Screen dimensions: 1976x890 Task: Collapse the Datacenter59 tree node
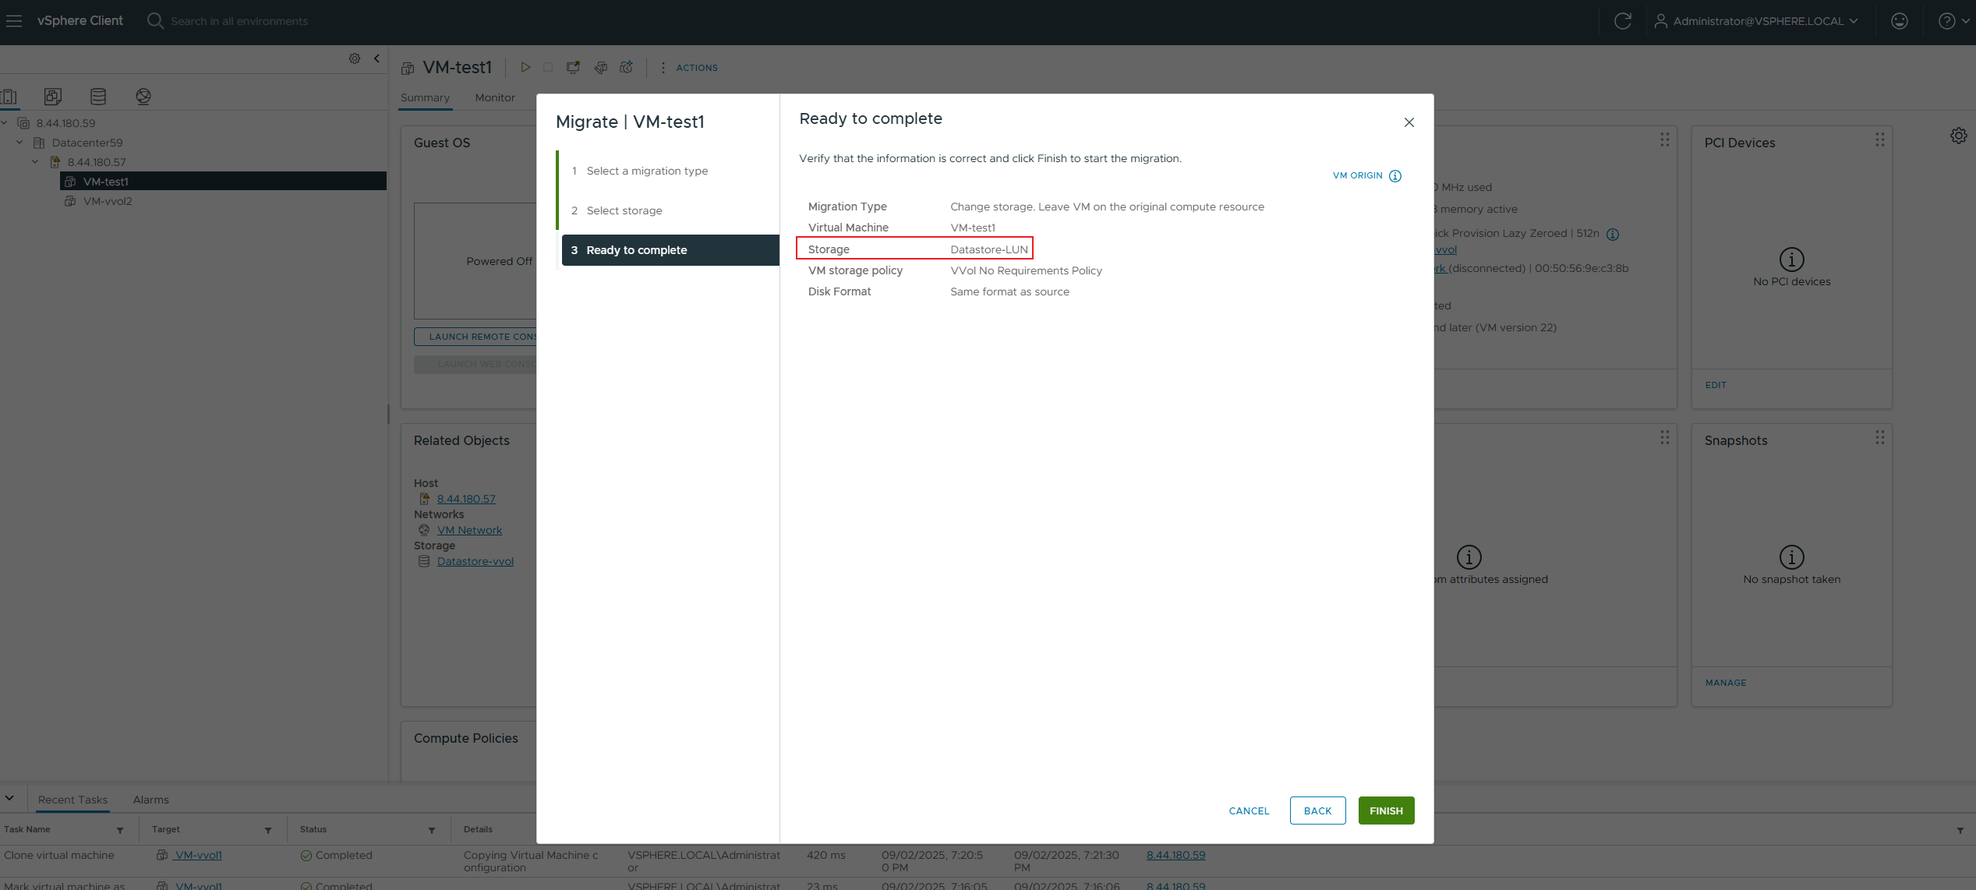coord(19,143)
